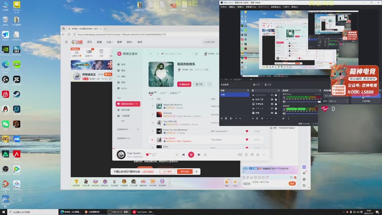Screen dimensions: 382x215
Task: Unlike Hymn for the Weekend heart icon
Action: pyautogui.click(x=247, y=131)
